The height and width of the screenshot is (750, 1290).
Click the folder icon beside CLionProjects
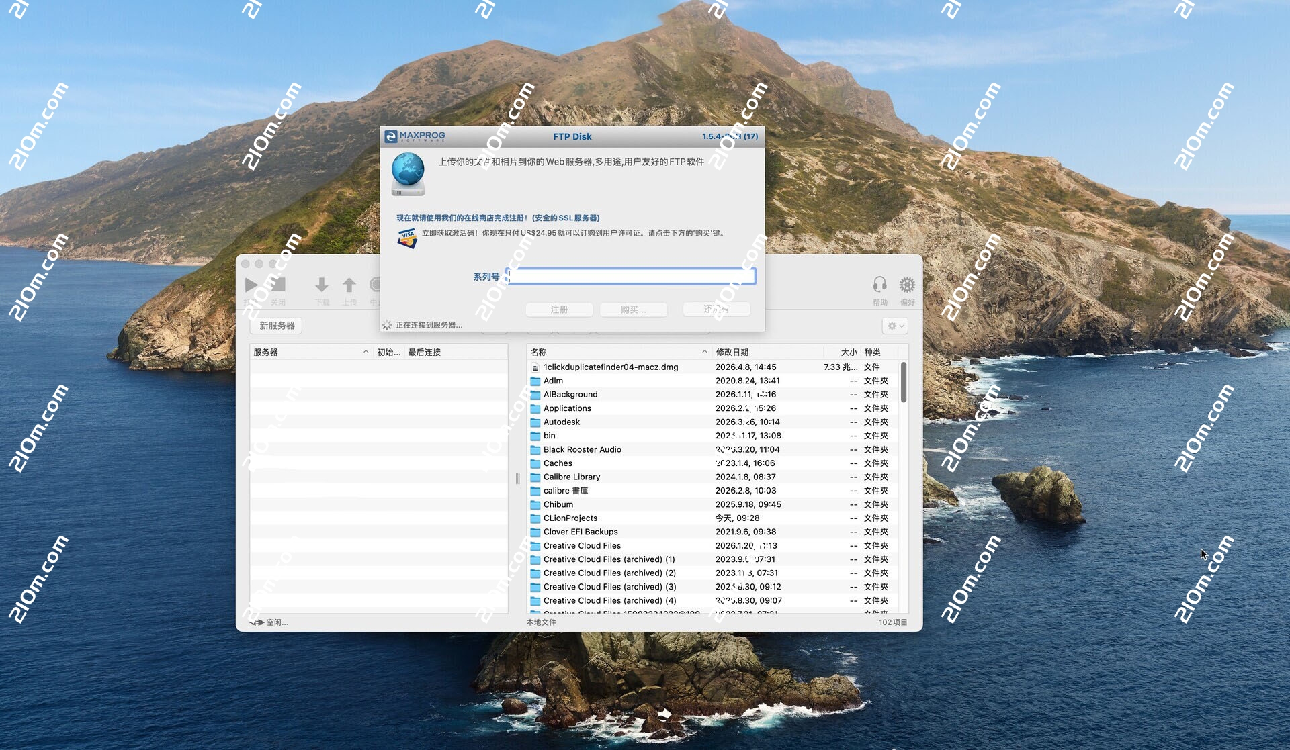535,518
